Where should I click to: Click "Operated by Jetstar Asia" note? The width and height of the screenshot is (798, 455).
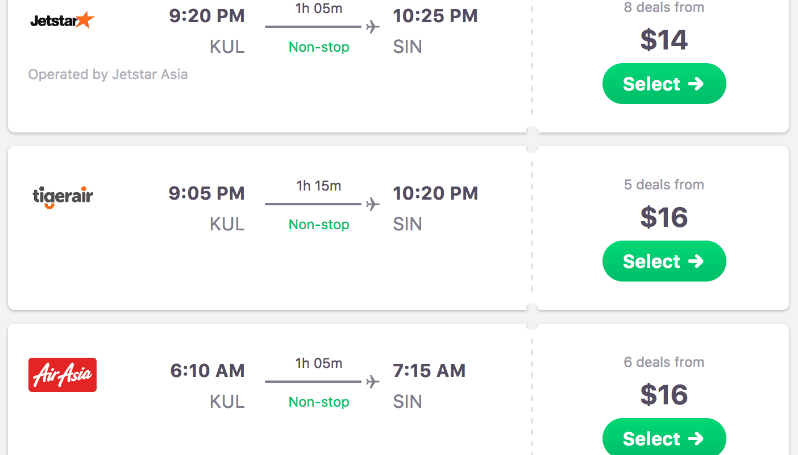tap(108, 75)
